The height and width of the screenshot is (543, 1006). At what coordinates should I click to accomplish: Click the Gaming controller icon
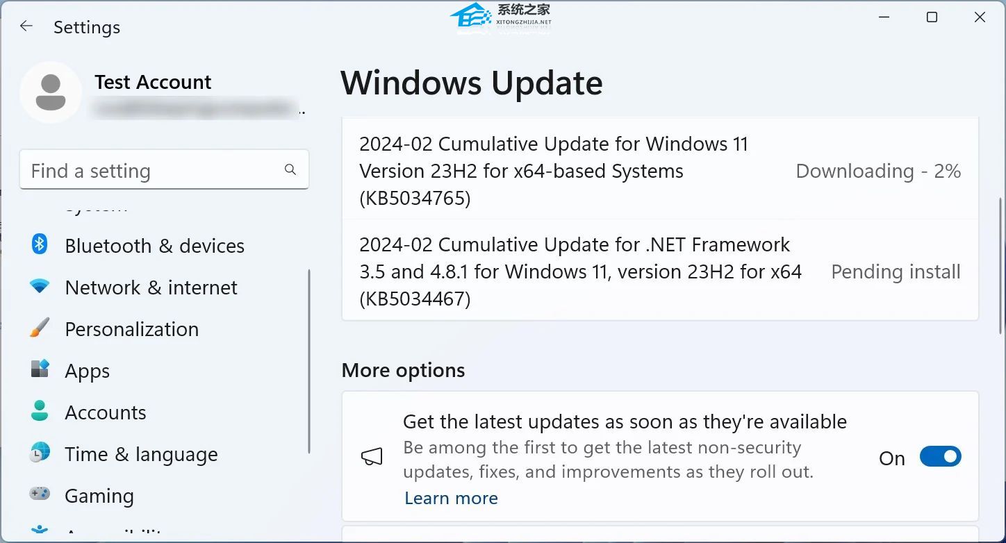pos(40,494)
